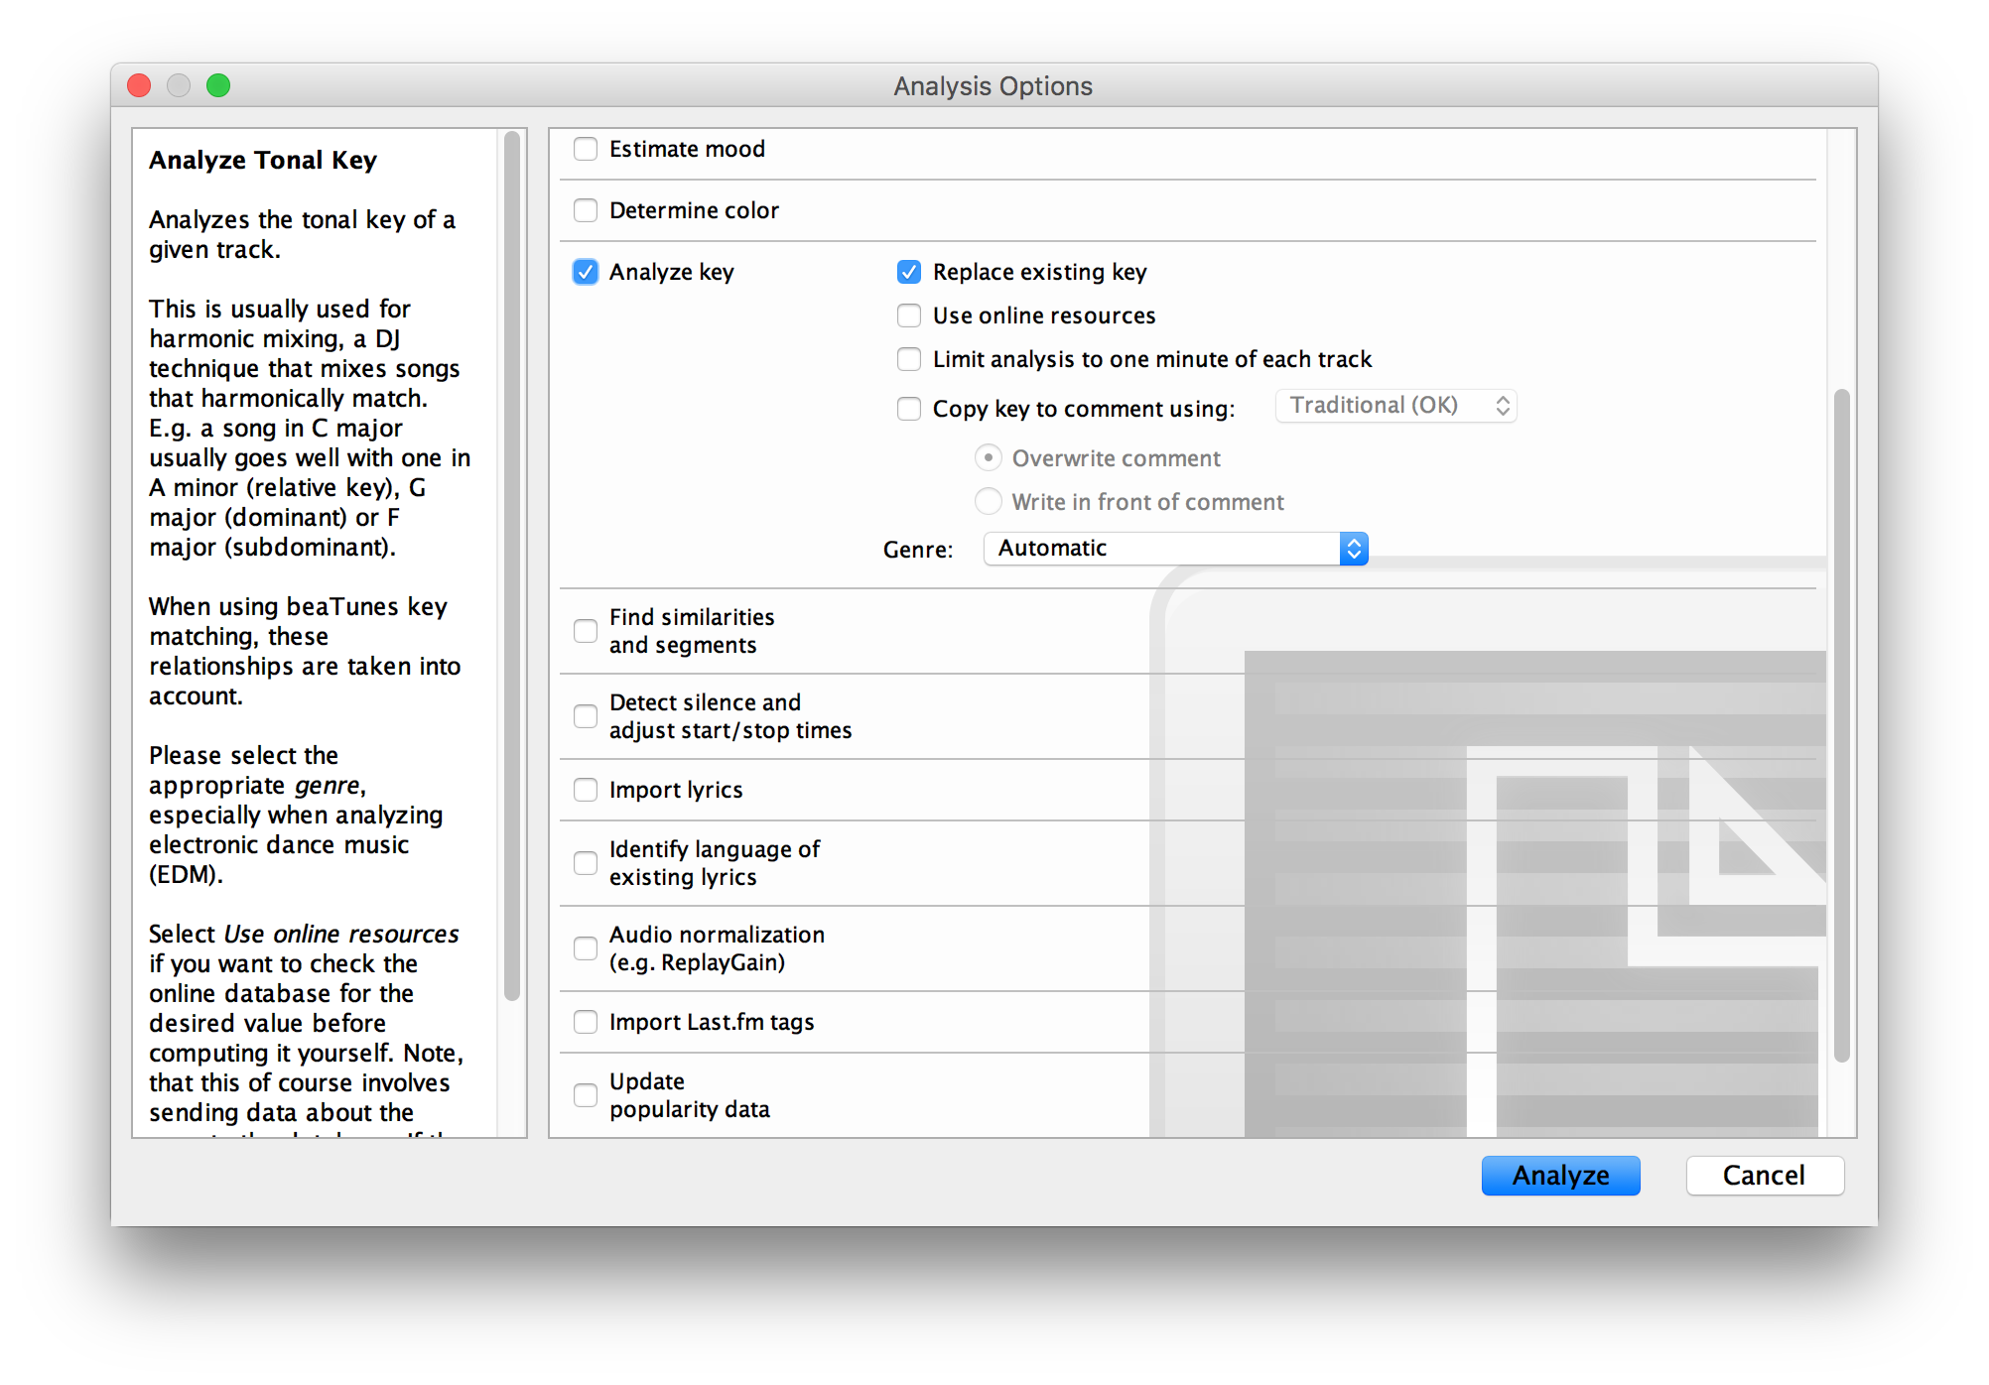1989x1385 pixels.
Task: Enable Copy key to comment
Action: [908, 408]
